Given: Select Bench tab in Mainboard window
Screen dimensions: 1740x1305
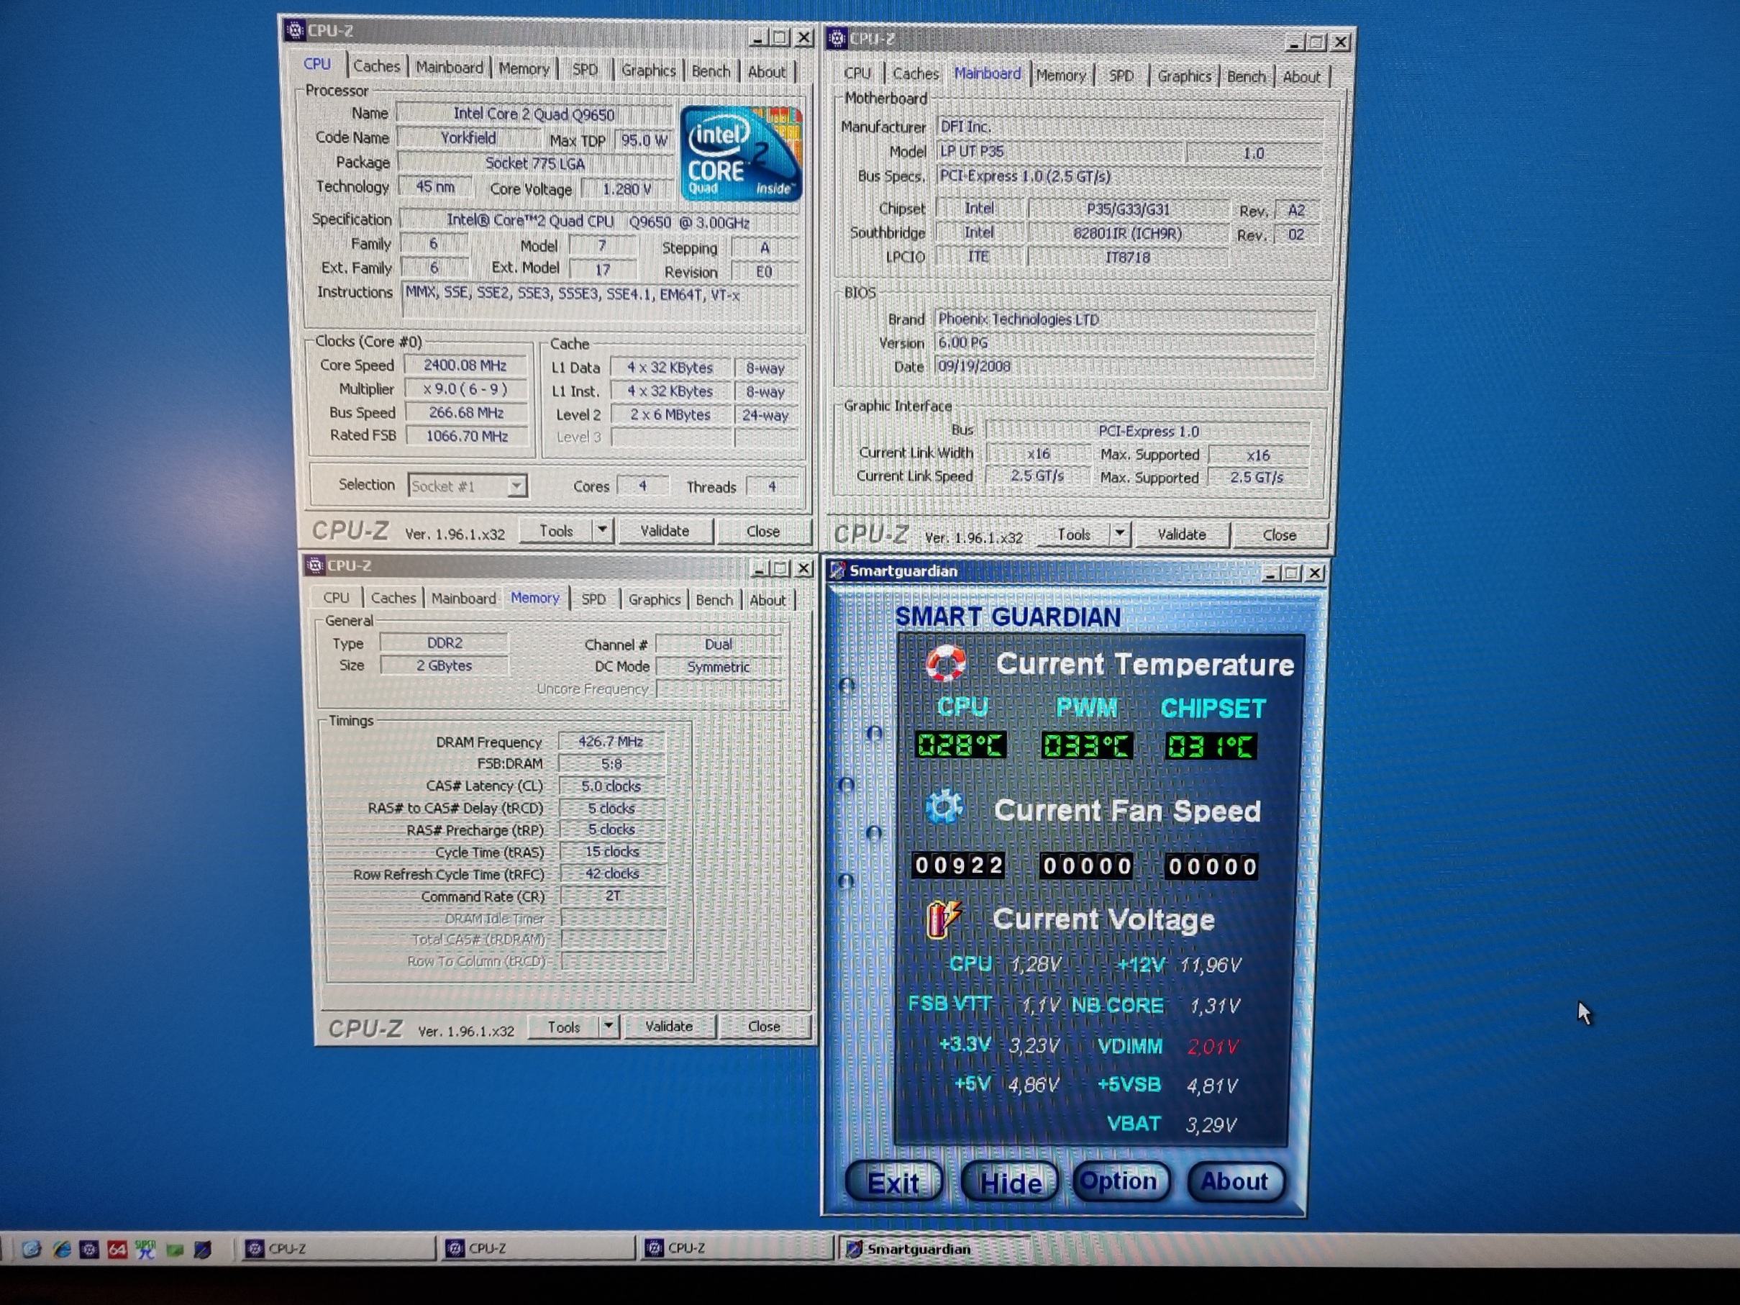Looking at the screenshot, I should [x=1246, y=76].
